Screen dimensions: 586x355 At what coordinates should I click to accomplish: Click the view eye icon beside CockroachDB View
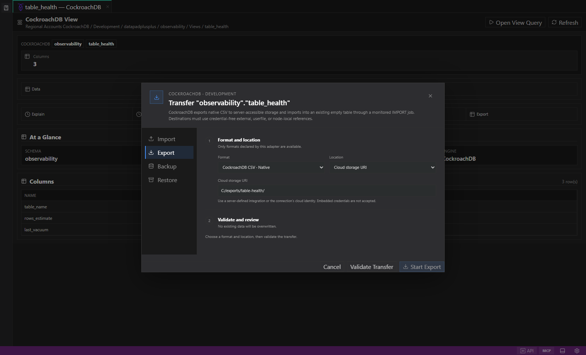tap(20, 23)
